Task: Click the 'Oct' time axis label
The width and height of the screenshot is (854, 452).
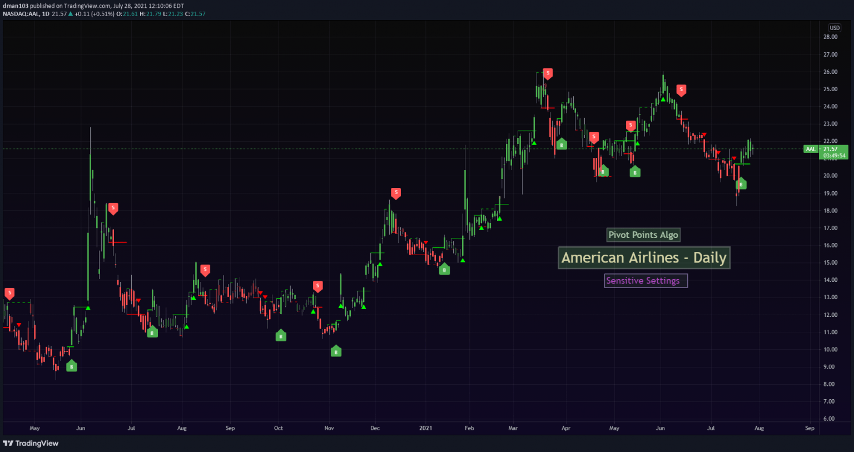Action: point(279,428)
